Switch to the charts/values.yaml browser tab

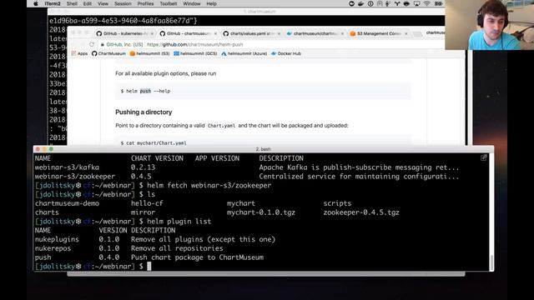tap(252, 33)
